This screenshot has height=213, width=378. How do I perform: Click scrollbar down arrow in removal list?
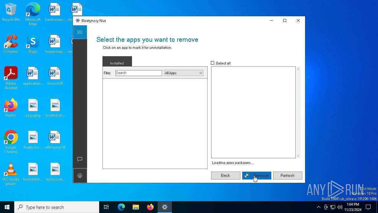point(298,156)
